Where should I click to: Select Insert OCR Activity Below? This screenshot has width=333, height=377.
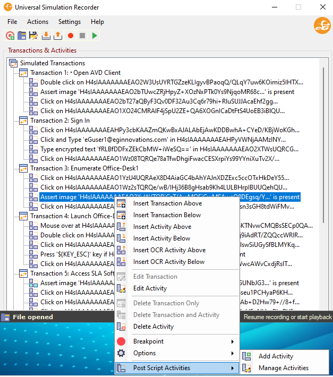click(168, 262)
